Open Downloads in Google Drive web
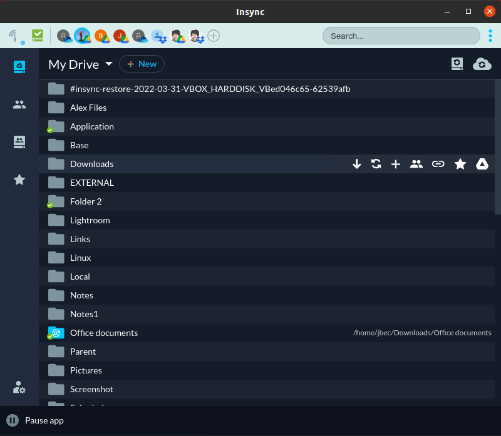This screenshot has width=501, height=436. pos(482,164)
